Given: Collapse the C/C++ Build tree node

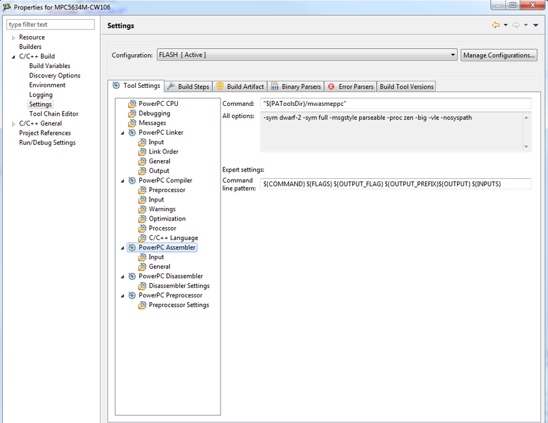Looking at the screenshot, I should pyautogui.click(x=13, y=57).
